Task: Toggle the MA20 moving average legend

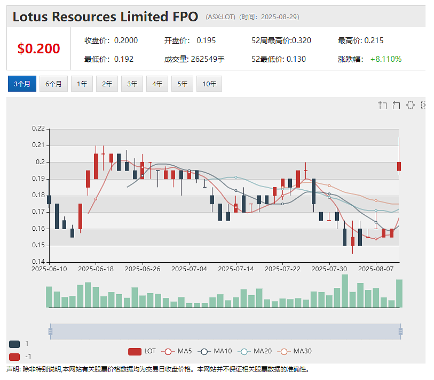Action: click(x=255, y=352)
